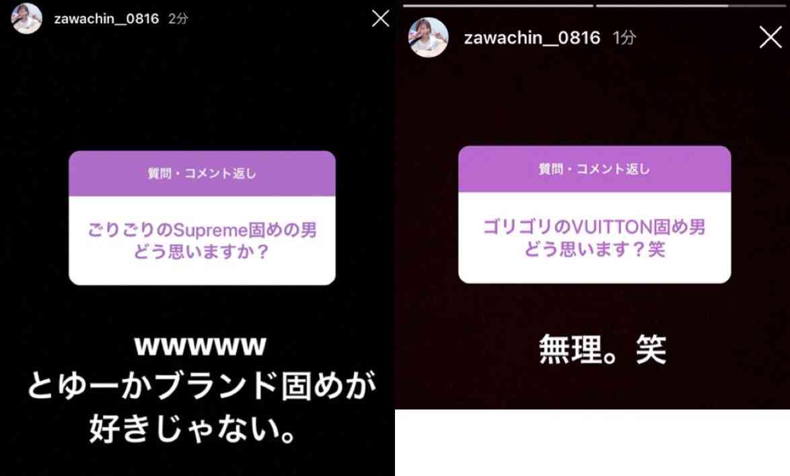Open profile avatar on the left story
790x476 pixels.
[x=27, y=19]
